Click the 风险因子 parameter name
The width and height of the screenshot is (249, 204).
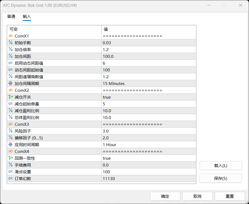23,131
